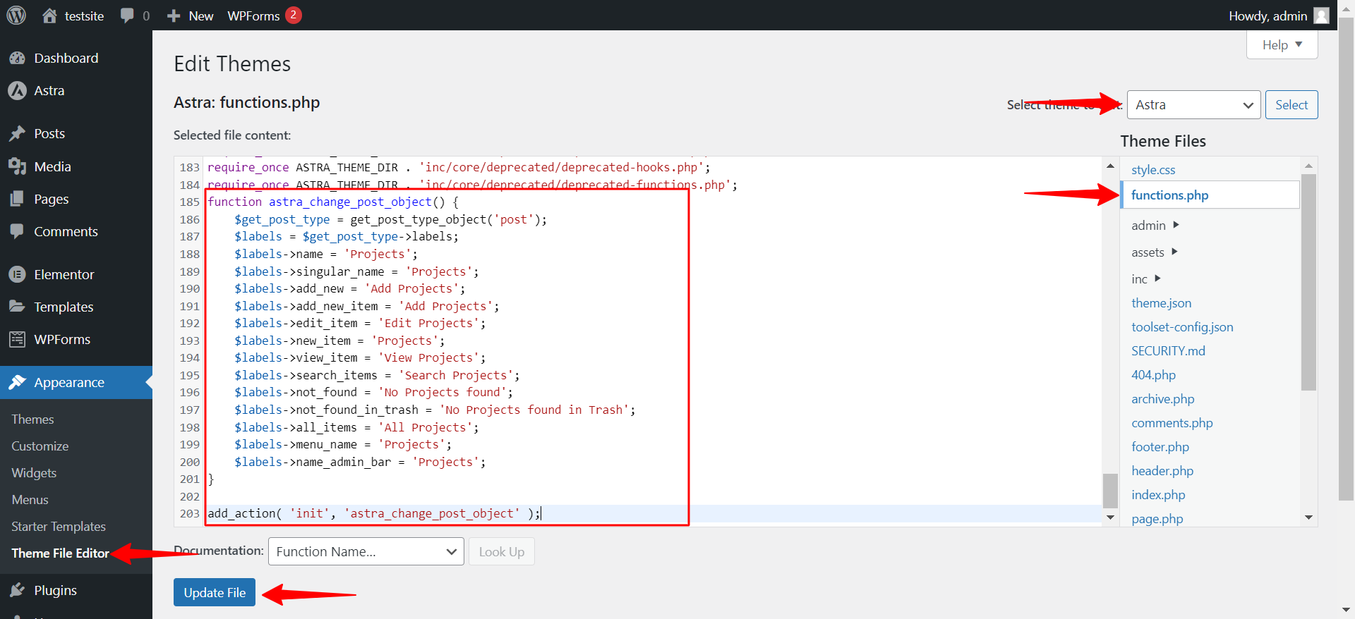Open the Astra theme selection dropdown
Image resolution: width=1355 pixels, height=619 pixels.
coord(1193,105)
